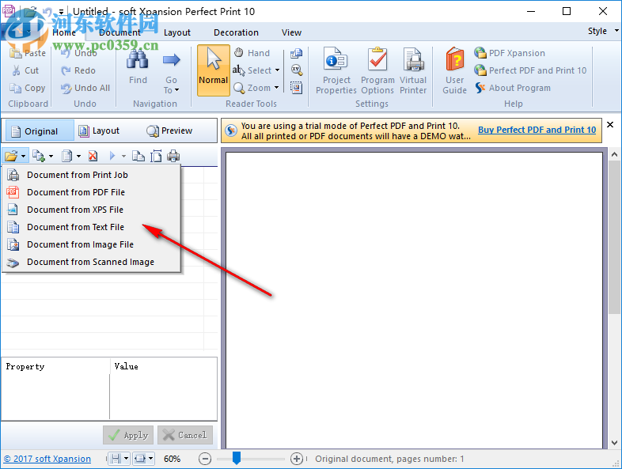The width and height of the screenshot is (622, 469).
Task: Open Project Properties
Action: (x=336, y=71)
